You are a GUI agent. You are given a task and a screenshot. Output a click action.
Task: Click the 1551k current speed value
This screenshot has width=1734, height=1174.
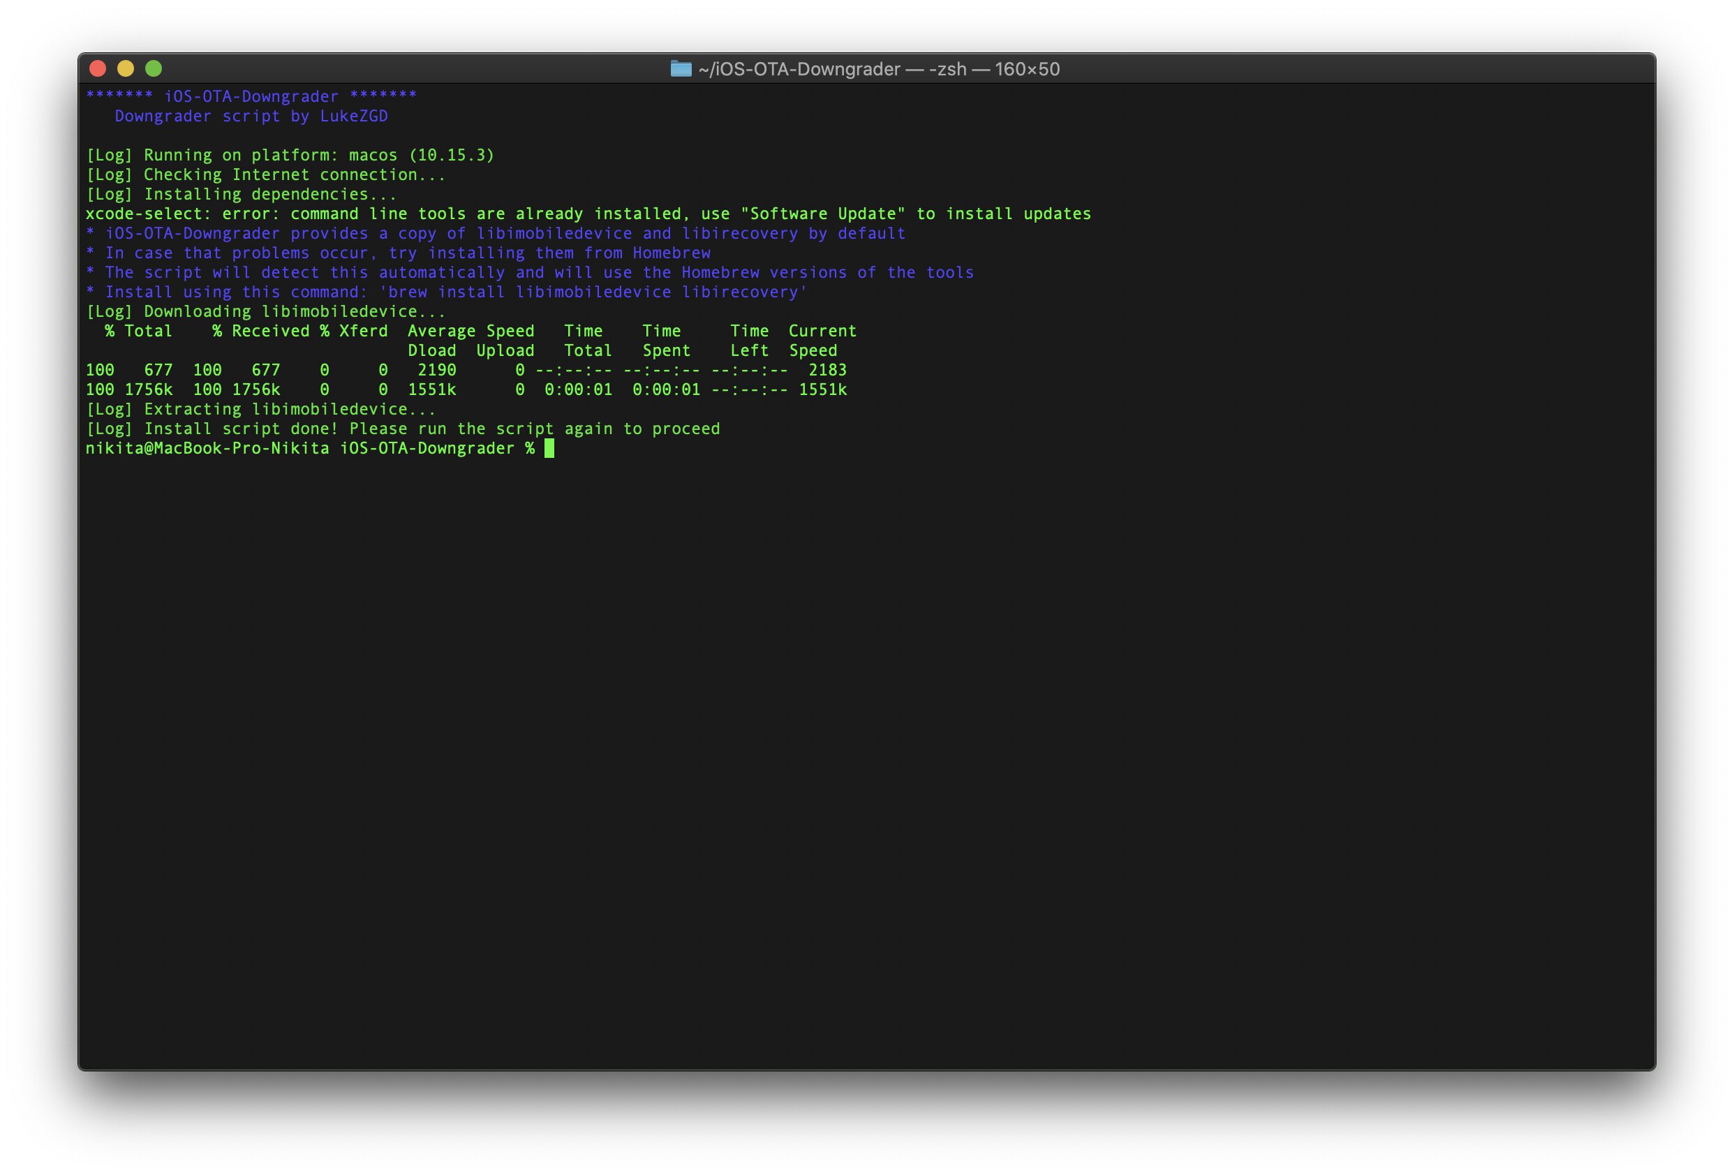823,390
